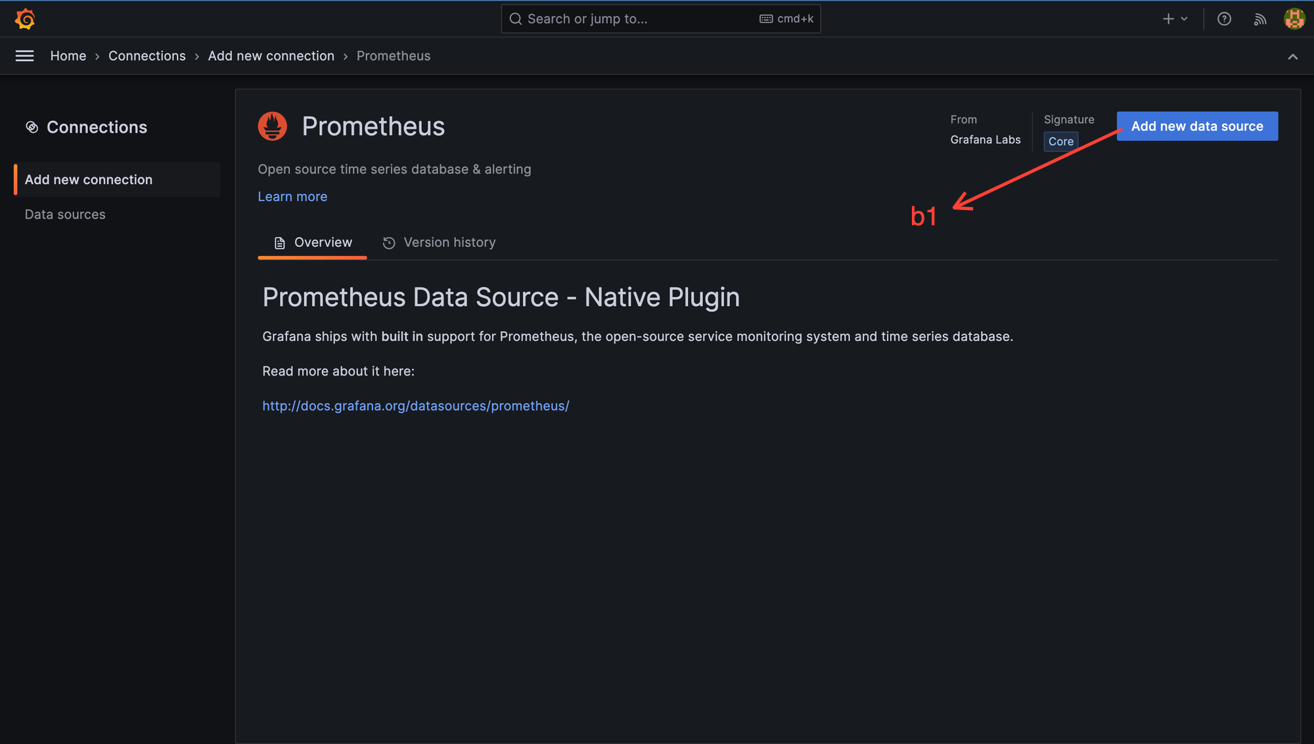Click the user avatar icon
Screen dimensions: 1314x744
(x=1294, y=19)
